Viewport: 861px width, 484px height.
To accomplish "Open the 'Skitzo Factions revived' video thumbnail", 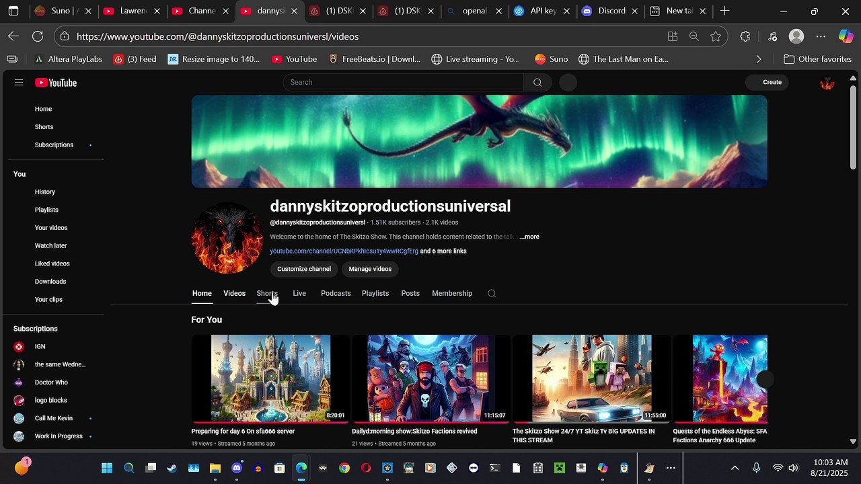I will (x=430, y=379).
